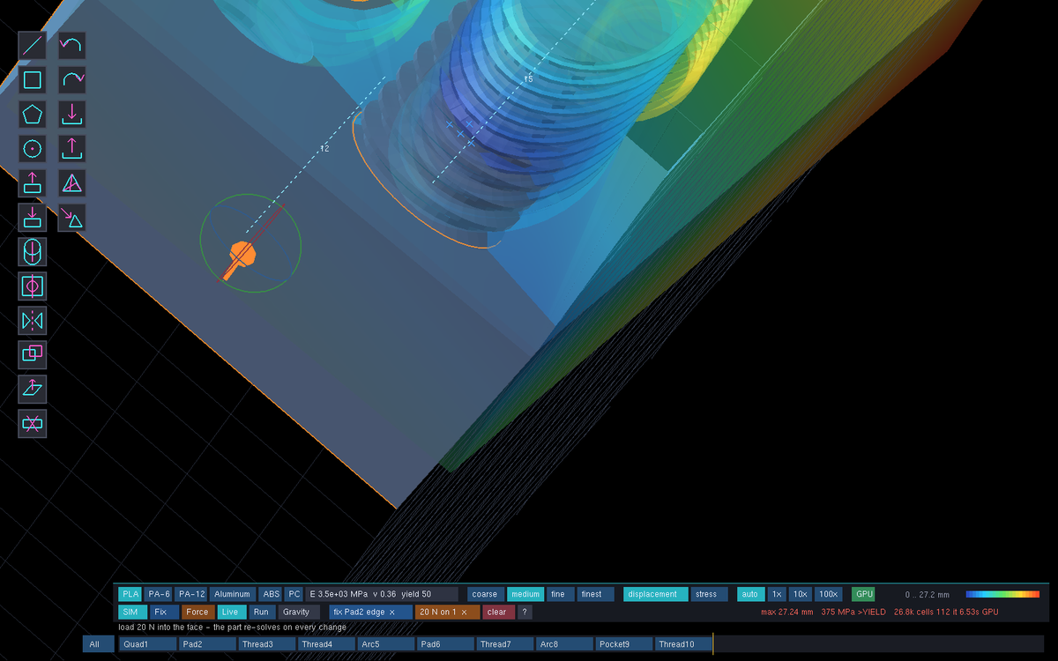
Task: Set mesh resolution to fine
Action: (x=560, y=594)
